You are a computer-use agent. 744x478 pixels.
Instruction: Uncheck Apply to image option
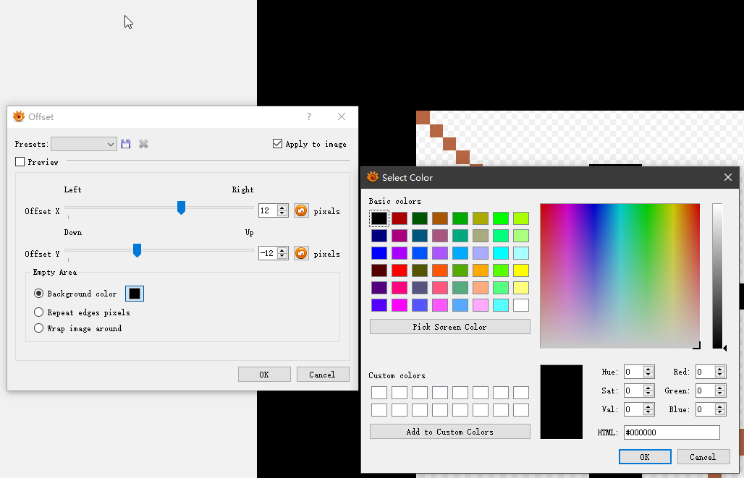pos(277,144)
